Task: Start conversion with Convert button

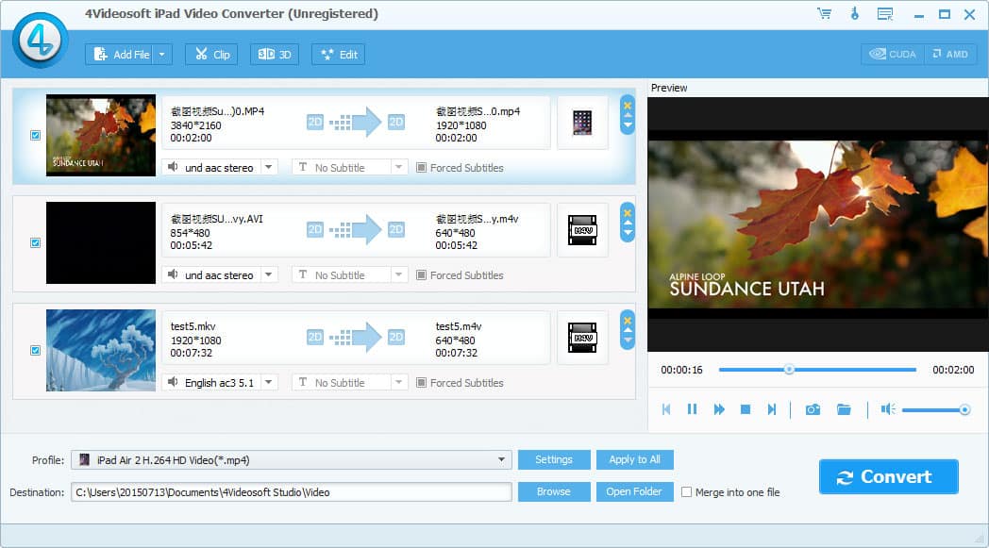Action: click(x=889, y=476)
